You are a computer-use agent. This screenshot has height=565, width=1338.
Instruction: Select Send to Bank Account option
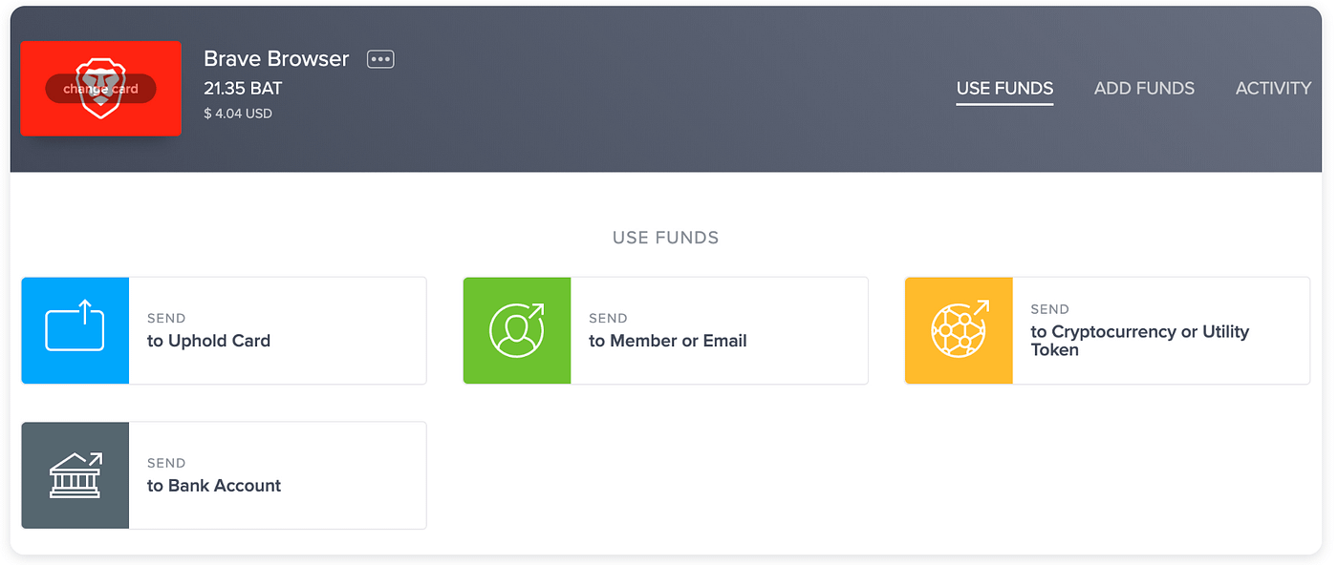click(x=224, y=475)
